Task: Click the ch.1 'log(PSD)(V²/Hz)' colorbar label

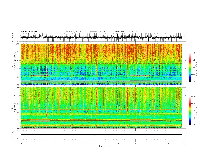Action: coord(197,69)
